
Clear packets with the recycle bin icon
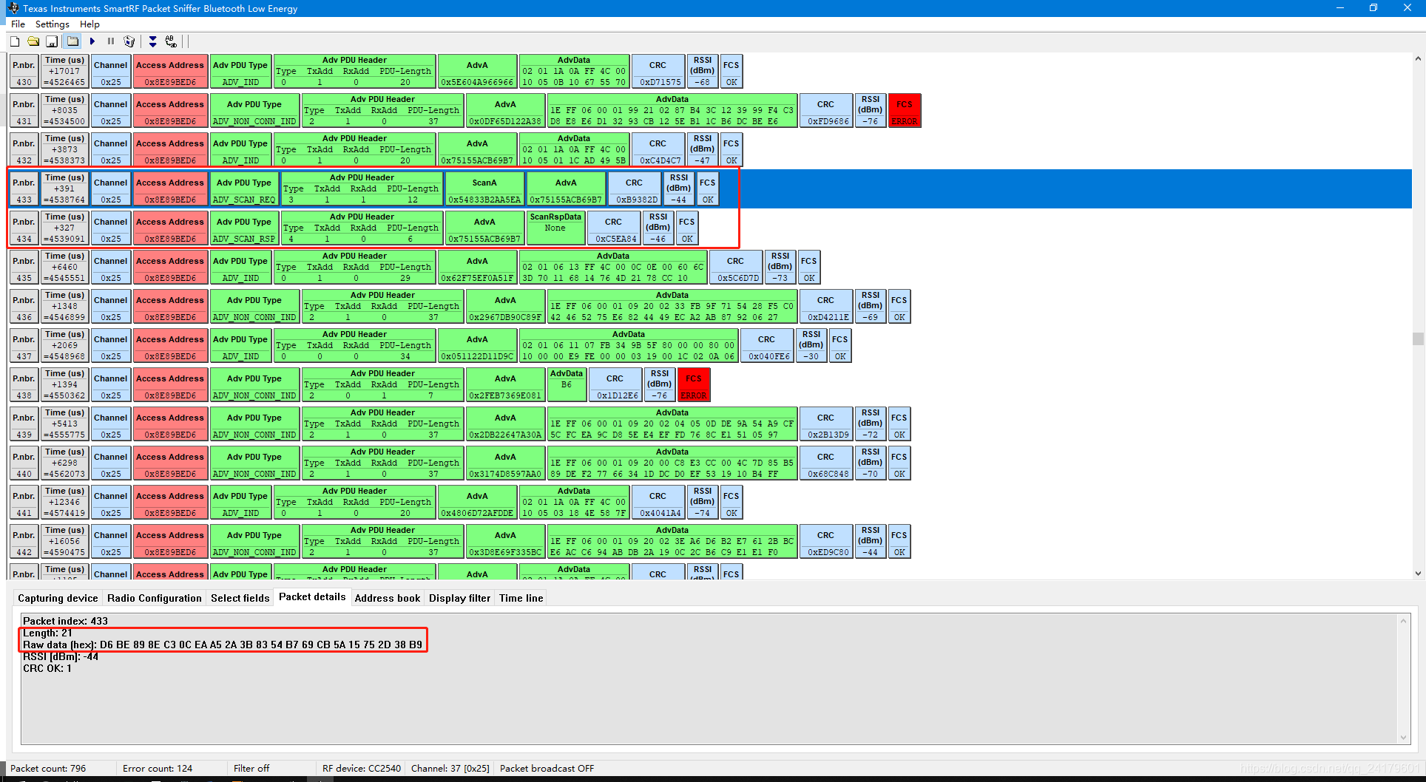pos(129,41)
